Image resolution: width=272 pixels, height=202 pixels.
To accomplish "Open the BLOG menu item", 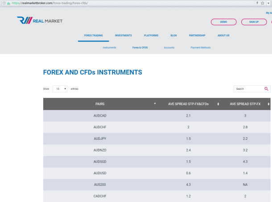I will pos(173,35).
